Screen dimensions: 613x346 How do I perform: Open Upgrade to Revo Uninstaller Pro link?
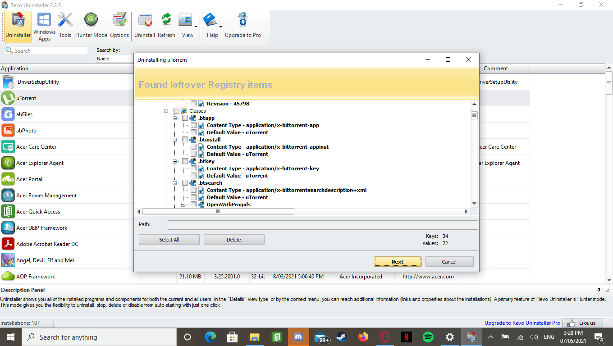coord(522,323)
